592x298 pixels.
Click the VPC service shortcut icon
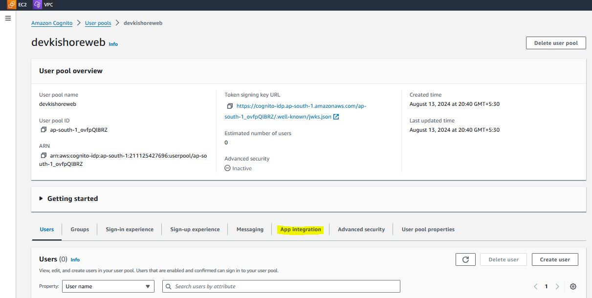[38, 5]
